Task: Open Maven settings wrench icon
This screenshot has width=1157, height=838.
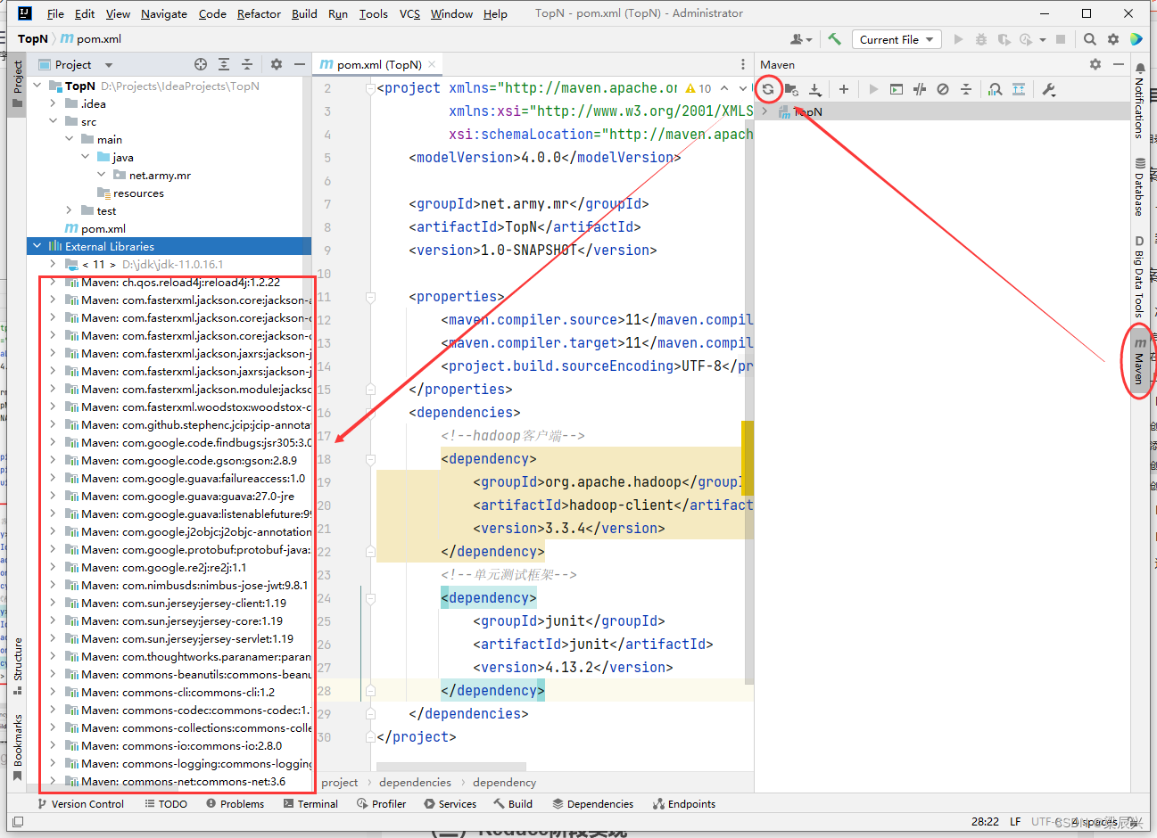Action: pyautogui.click(x=1049, y=89)
